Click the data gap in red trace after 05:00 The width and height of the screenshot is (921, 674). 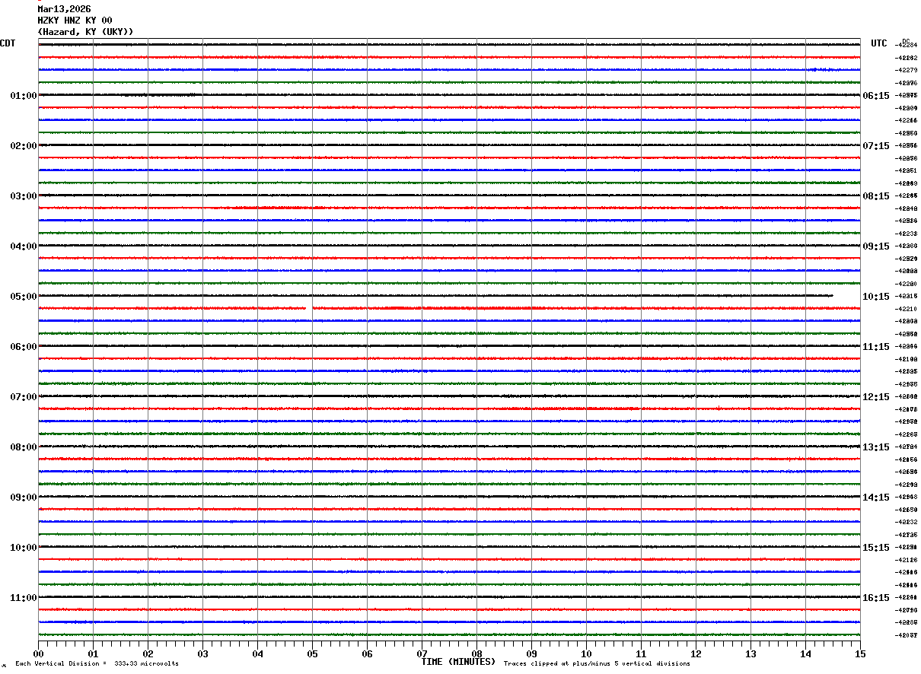(x=309, y=308)
